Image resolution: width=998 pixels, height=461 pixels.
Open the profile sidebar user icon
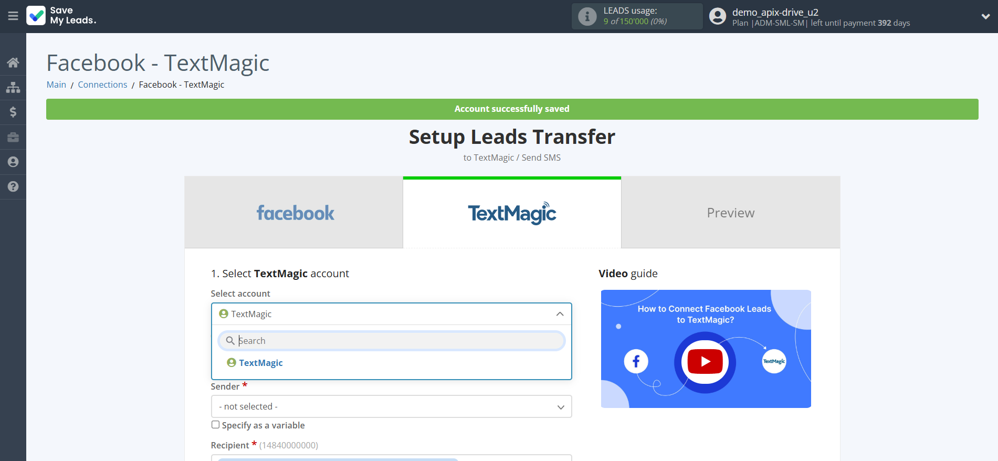tap(13, 162)
